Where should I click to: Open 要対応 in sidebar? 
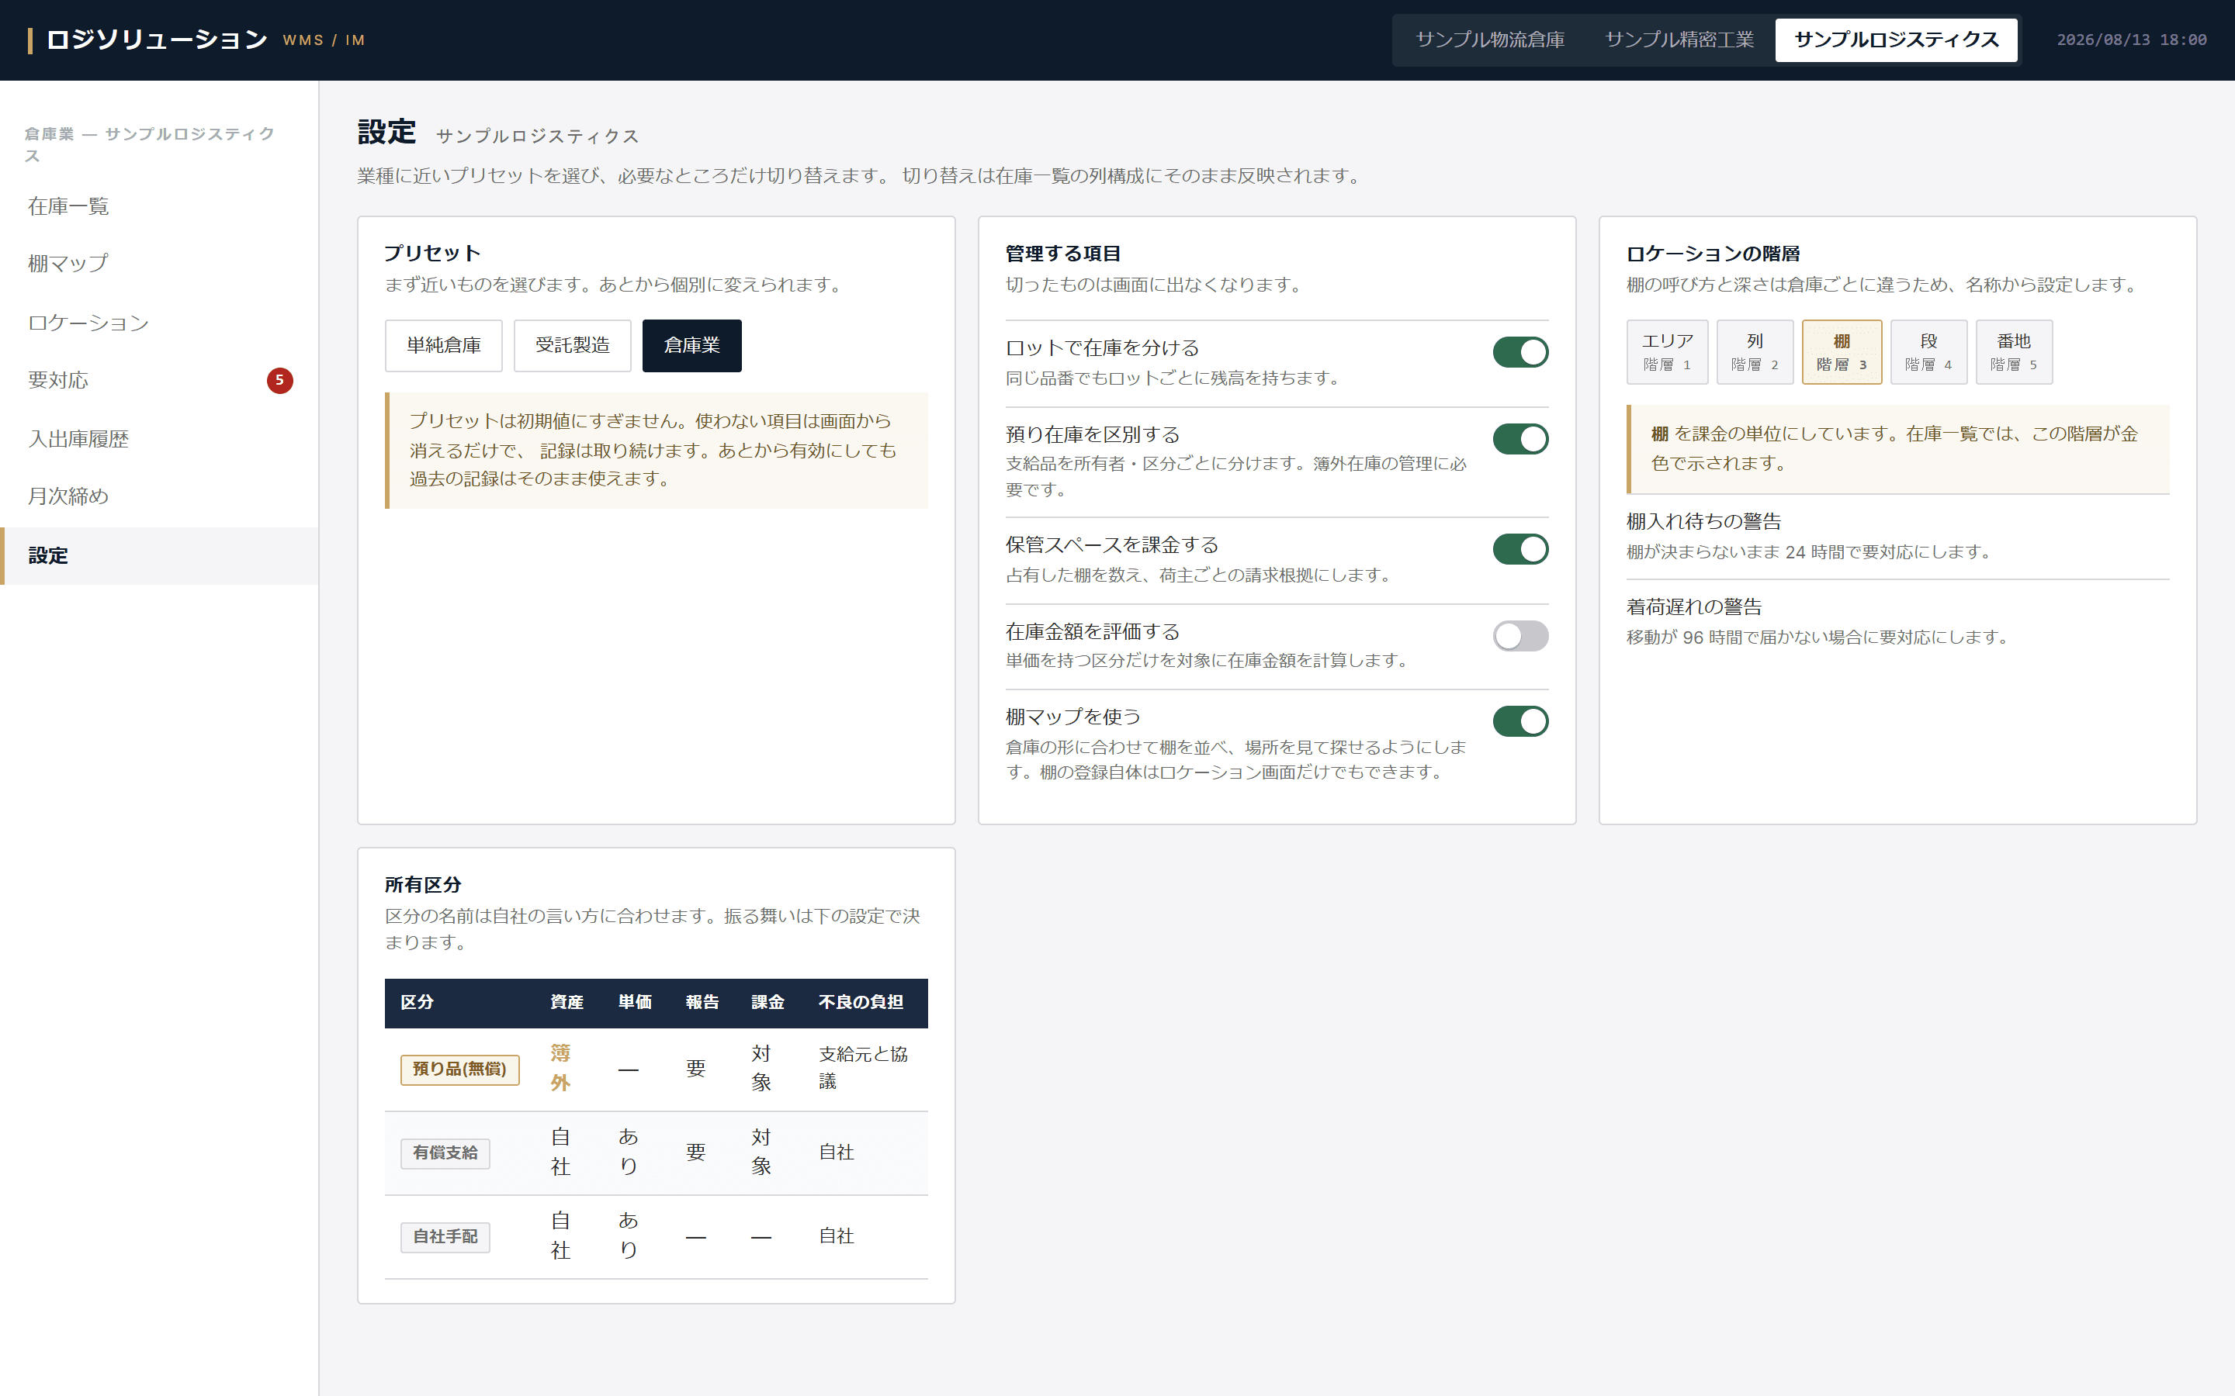coord(159,380)
